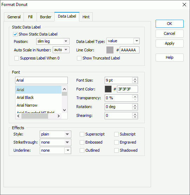Click the font name text field

41,80
